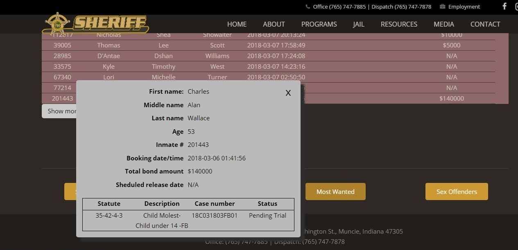
Task: Go to the CONTACT page
Action: pos(485,24)
